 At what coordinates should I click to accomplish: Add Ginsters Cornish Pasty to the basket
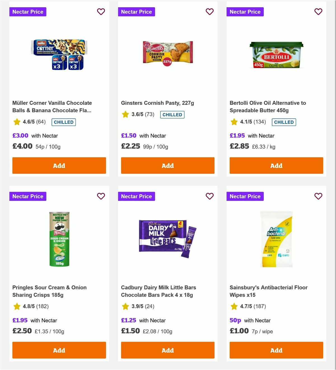click(x=167, y=165)
